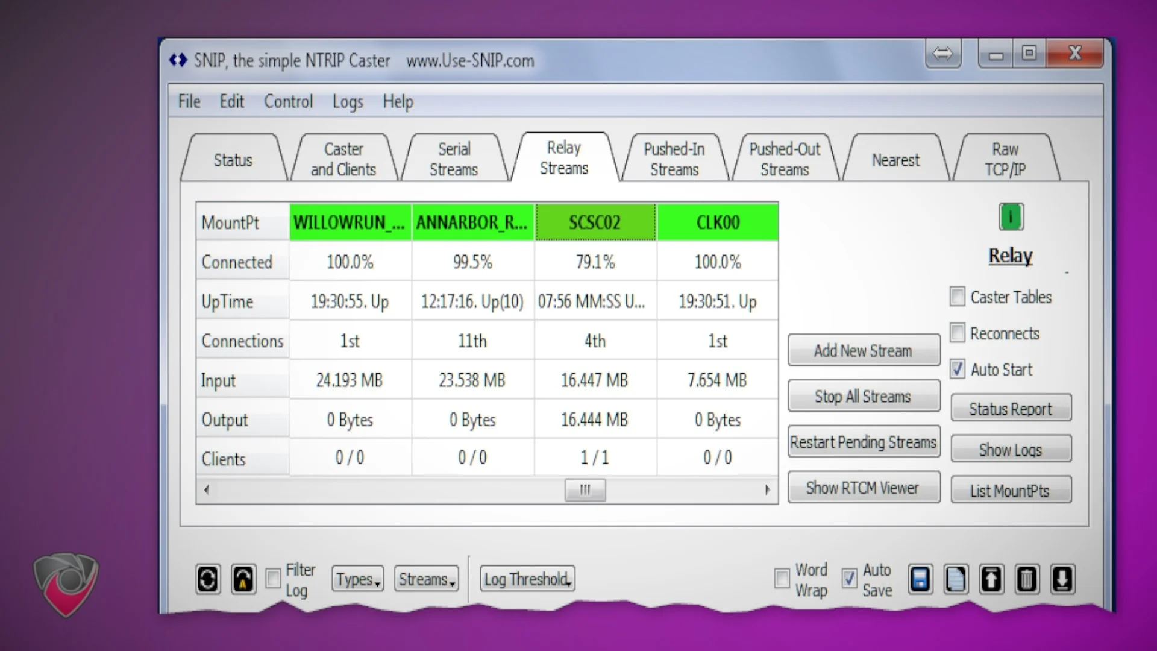This screenshot has width=1157, height=651.
Task: Click the second bottom-toolbar icon with the yellow arrow
Action: click(x=243, y=579)
